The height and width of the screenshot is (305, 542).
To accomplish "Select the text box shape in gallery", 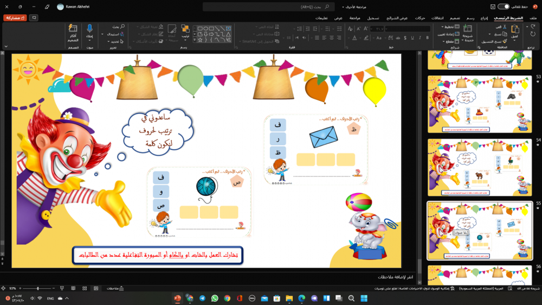I will tap(228, 28).
